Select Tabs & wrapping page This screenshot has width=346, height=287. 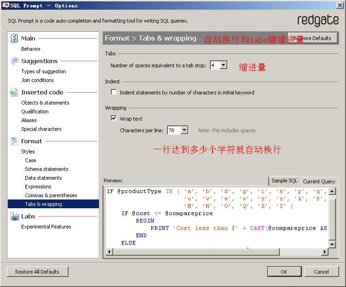click(x=53, y=204)
